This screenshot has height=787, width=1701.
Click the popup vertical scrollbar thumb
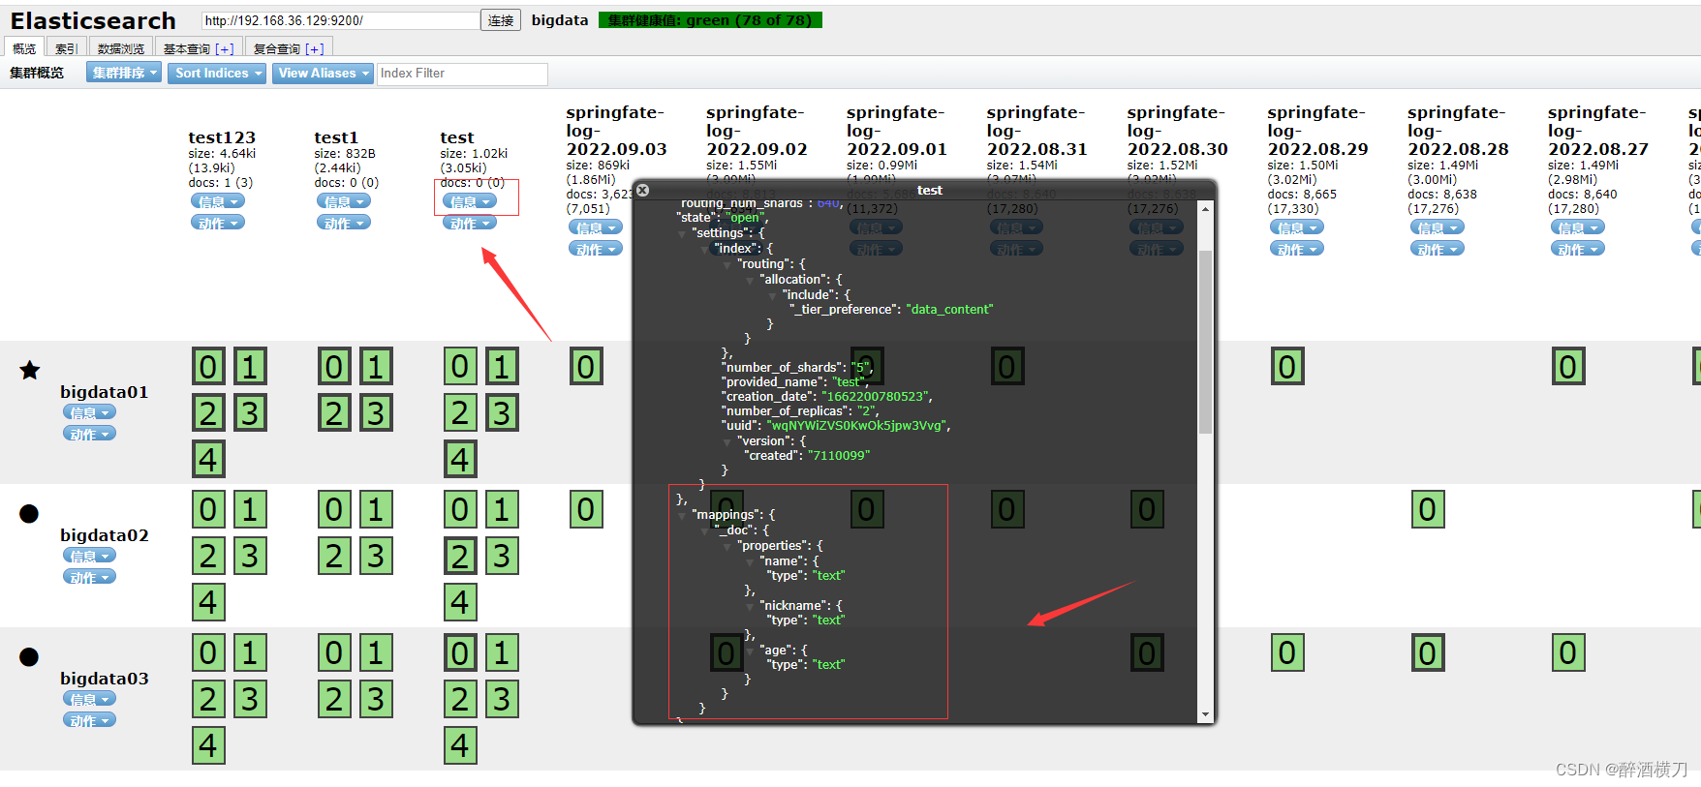tap(1205, 341)
